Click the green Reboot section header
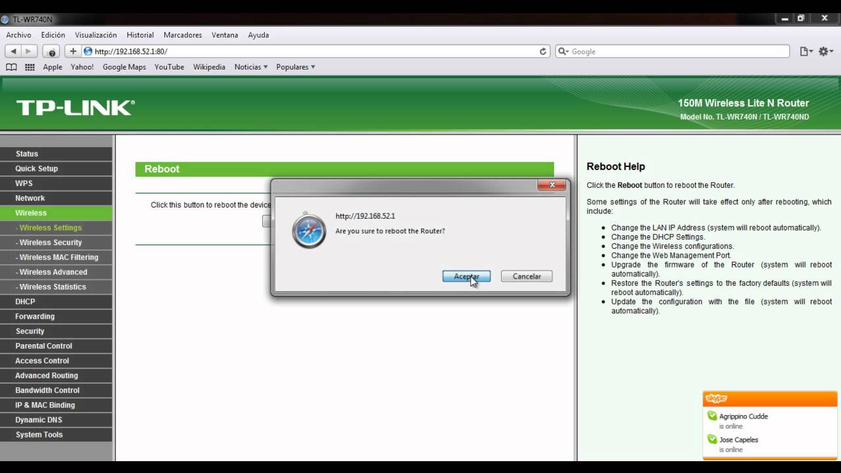Viewport: 841px width, 473px height. coord(344,169)
